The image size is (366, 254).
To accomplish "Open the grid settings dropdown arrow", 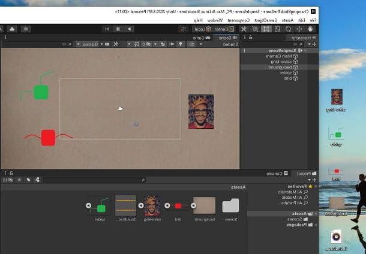I will point(129,44).
